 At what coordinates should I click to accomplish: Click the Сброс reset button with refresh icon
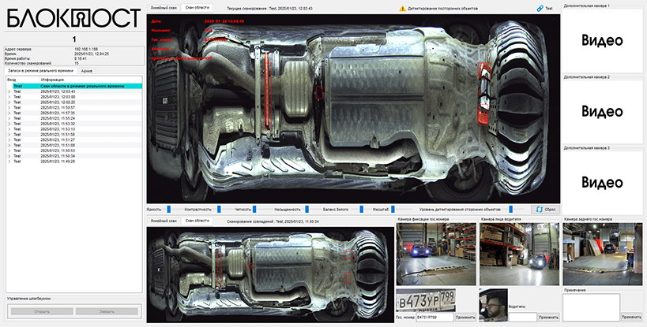[x=544, y=210]
